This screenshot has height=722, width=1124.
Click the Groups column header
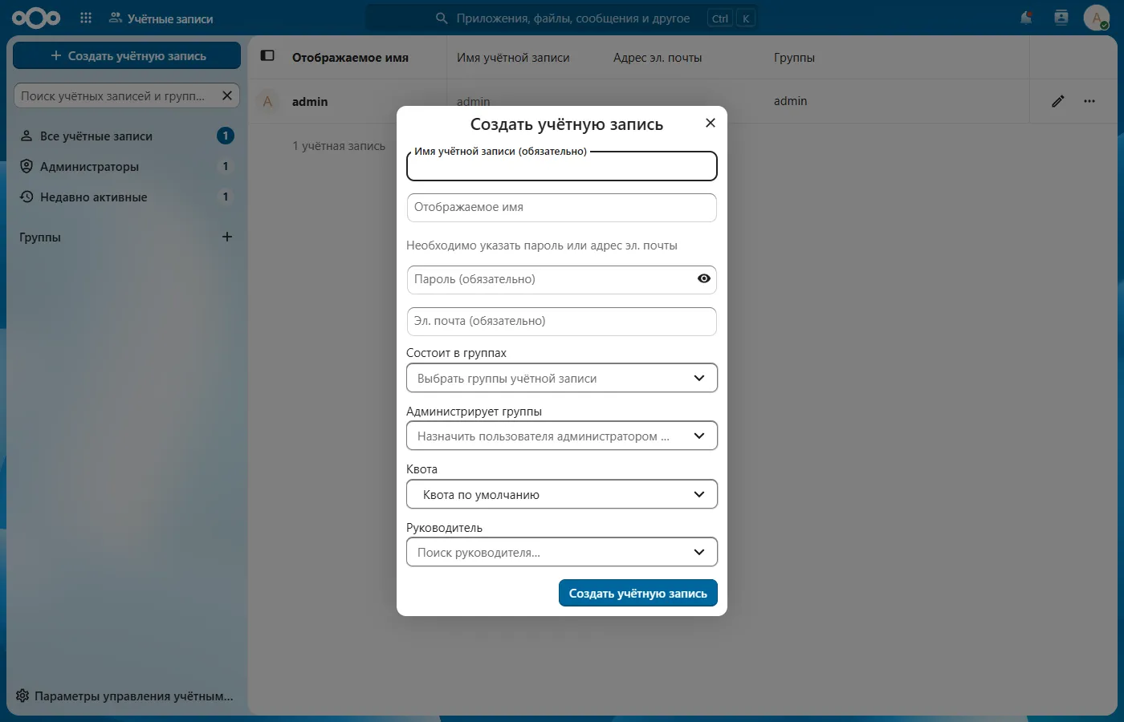[x=794, y=57]
